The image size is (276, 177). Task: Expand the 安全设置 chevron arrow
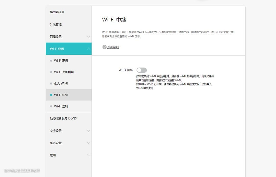(88, 131)
